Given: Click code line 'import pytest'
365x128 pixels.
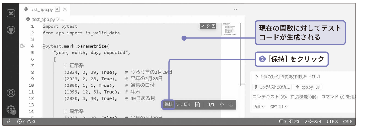Looking at the screenshot, I should 60,26.
